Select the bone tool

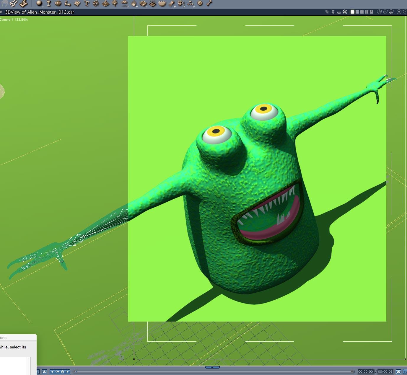pyautogui.click(x=209, y=3)
